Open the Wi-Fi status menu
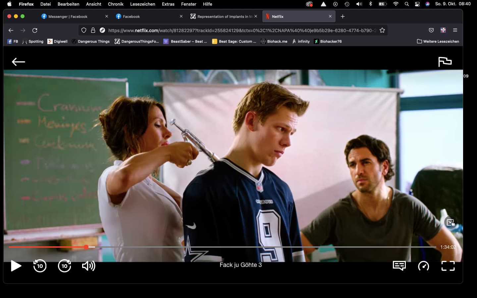The height and width of the screenshot is (298, 477). tap(396, 4)
